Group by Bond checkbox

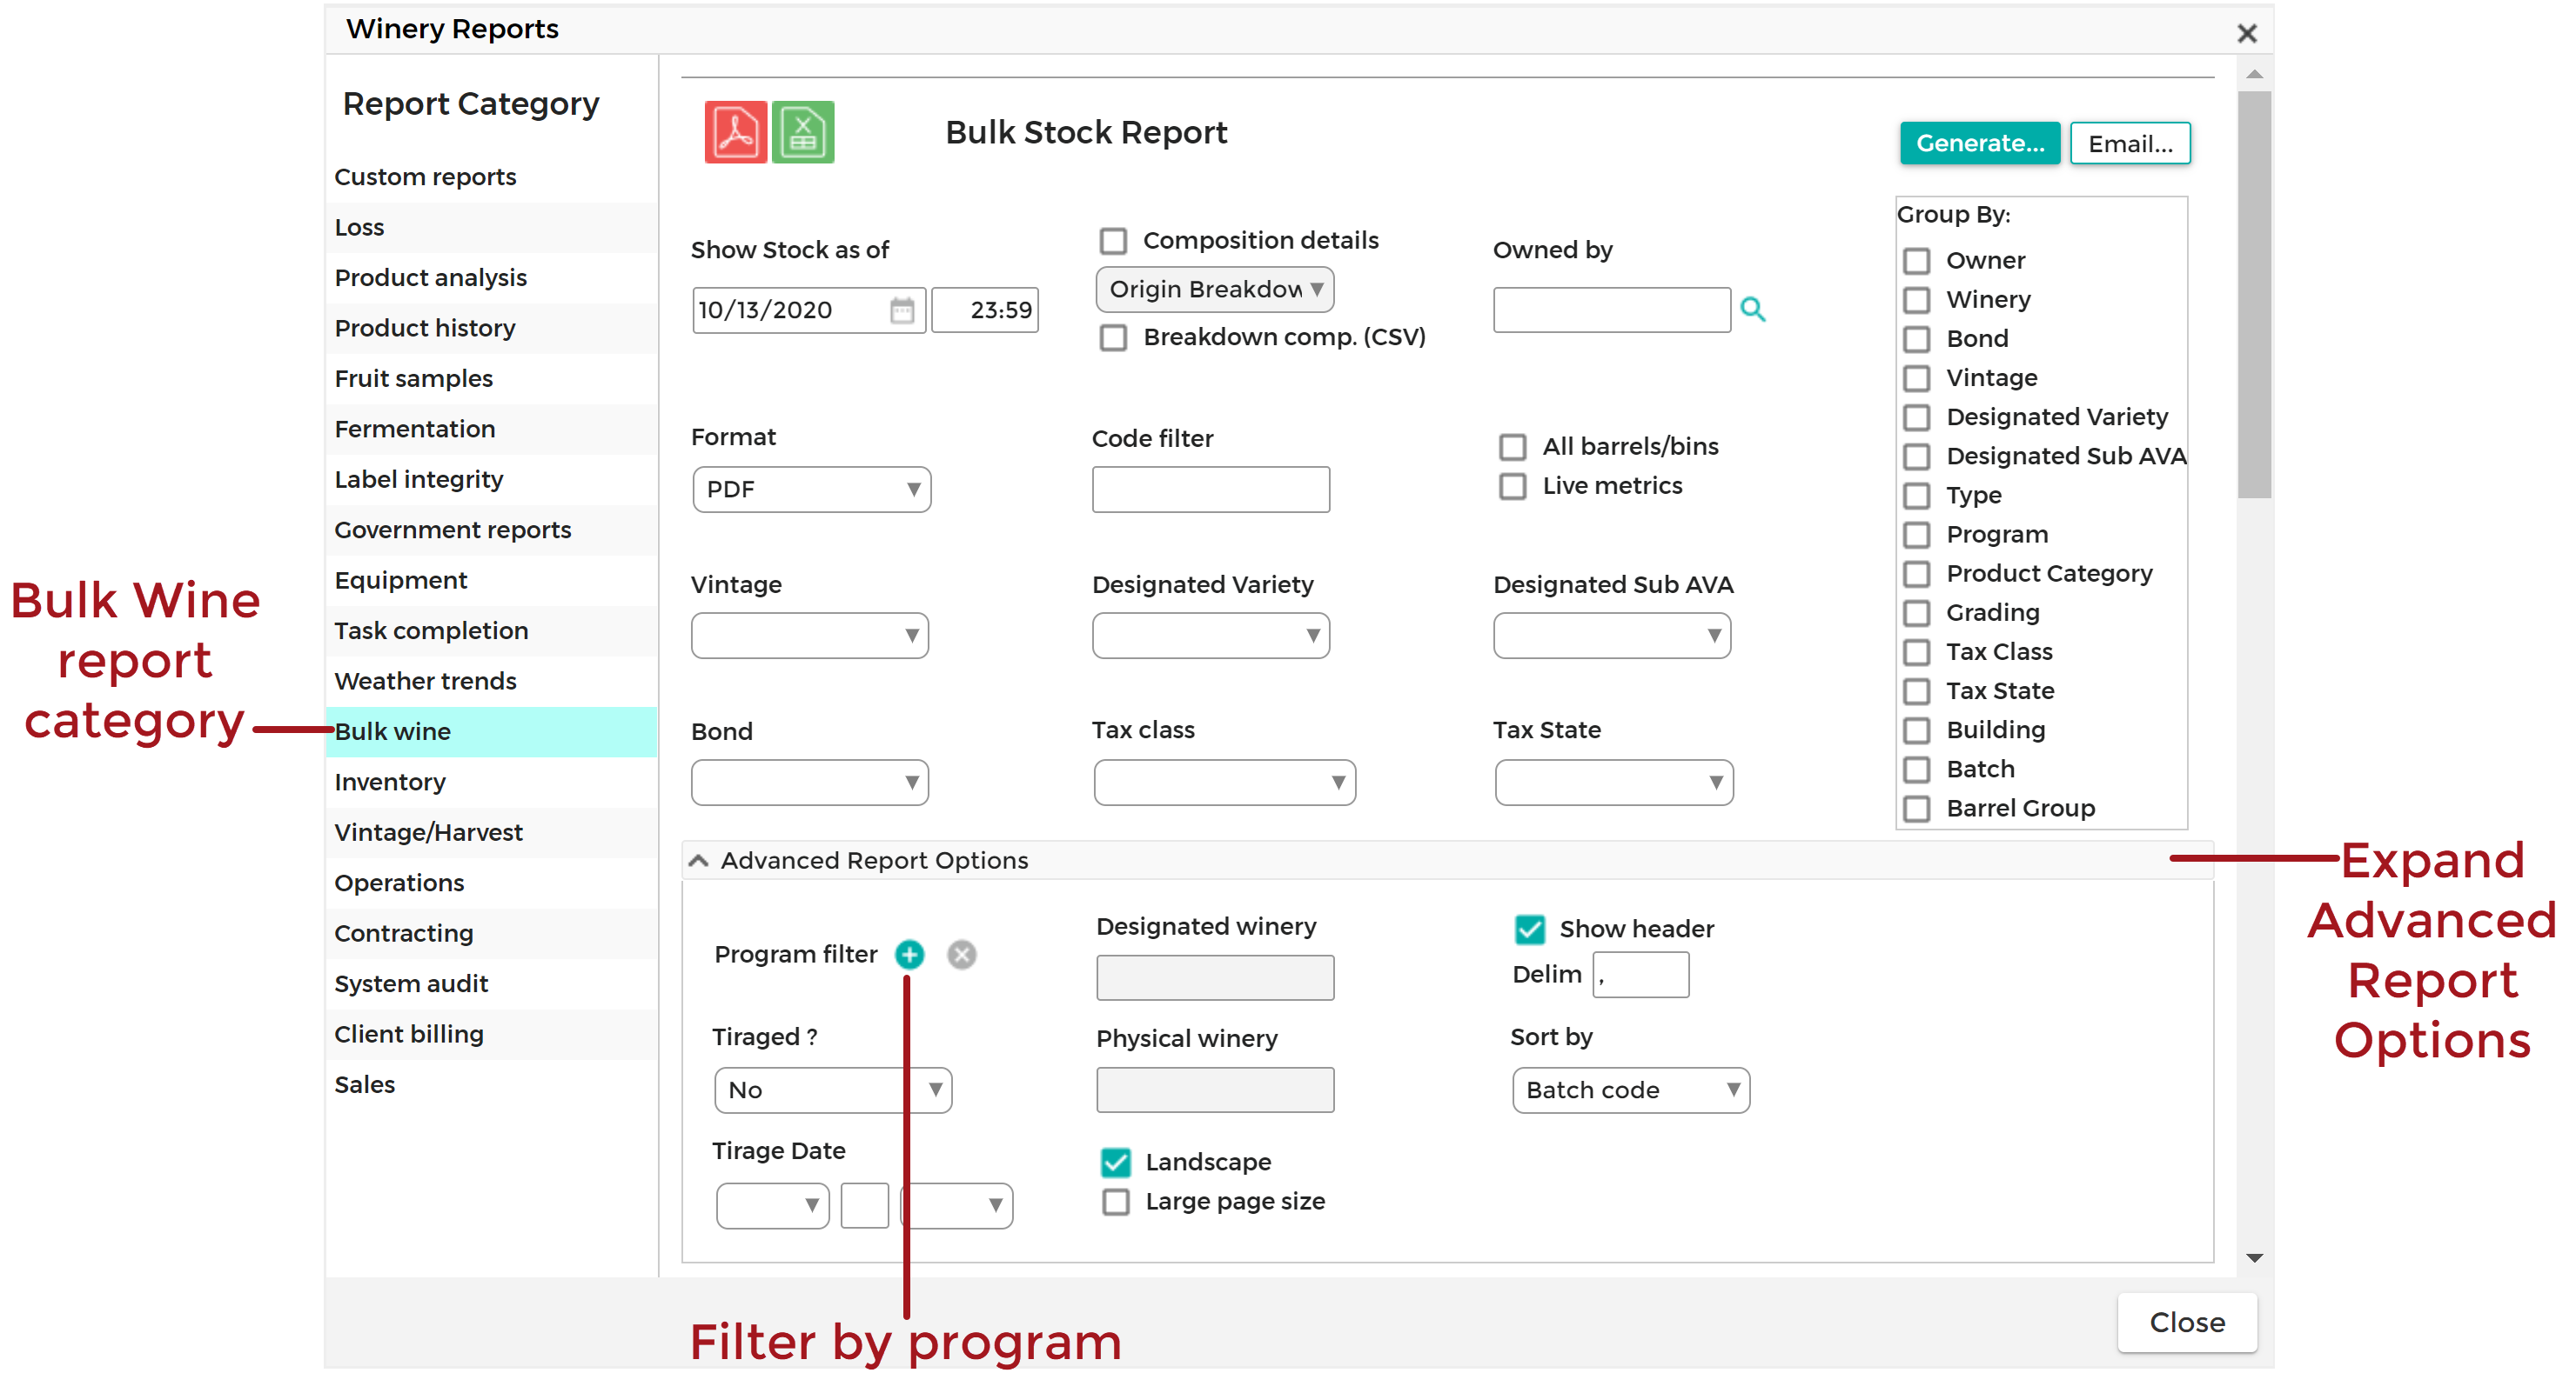click(1916, 339)
